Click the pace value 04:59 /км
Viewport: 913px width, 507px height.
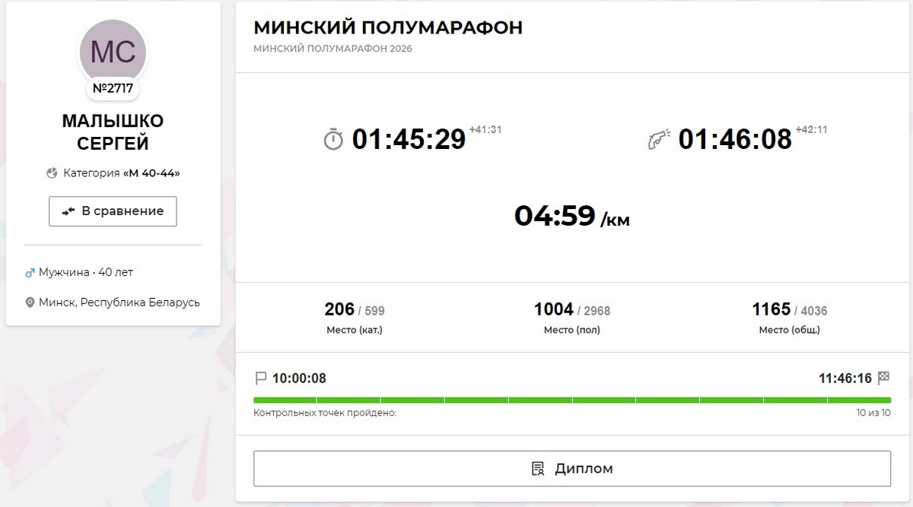pos(572,217)
